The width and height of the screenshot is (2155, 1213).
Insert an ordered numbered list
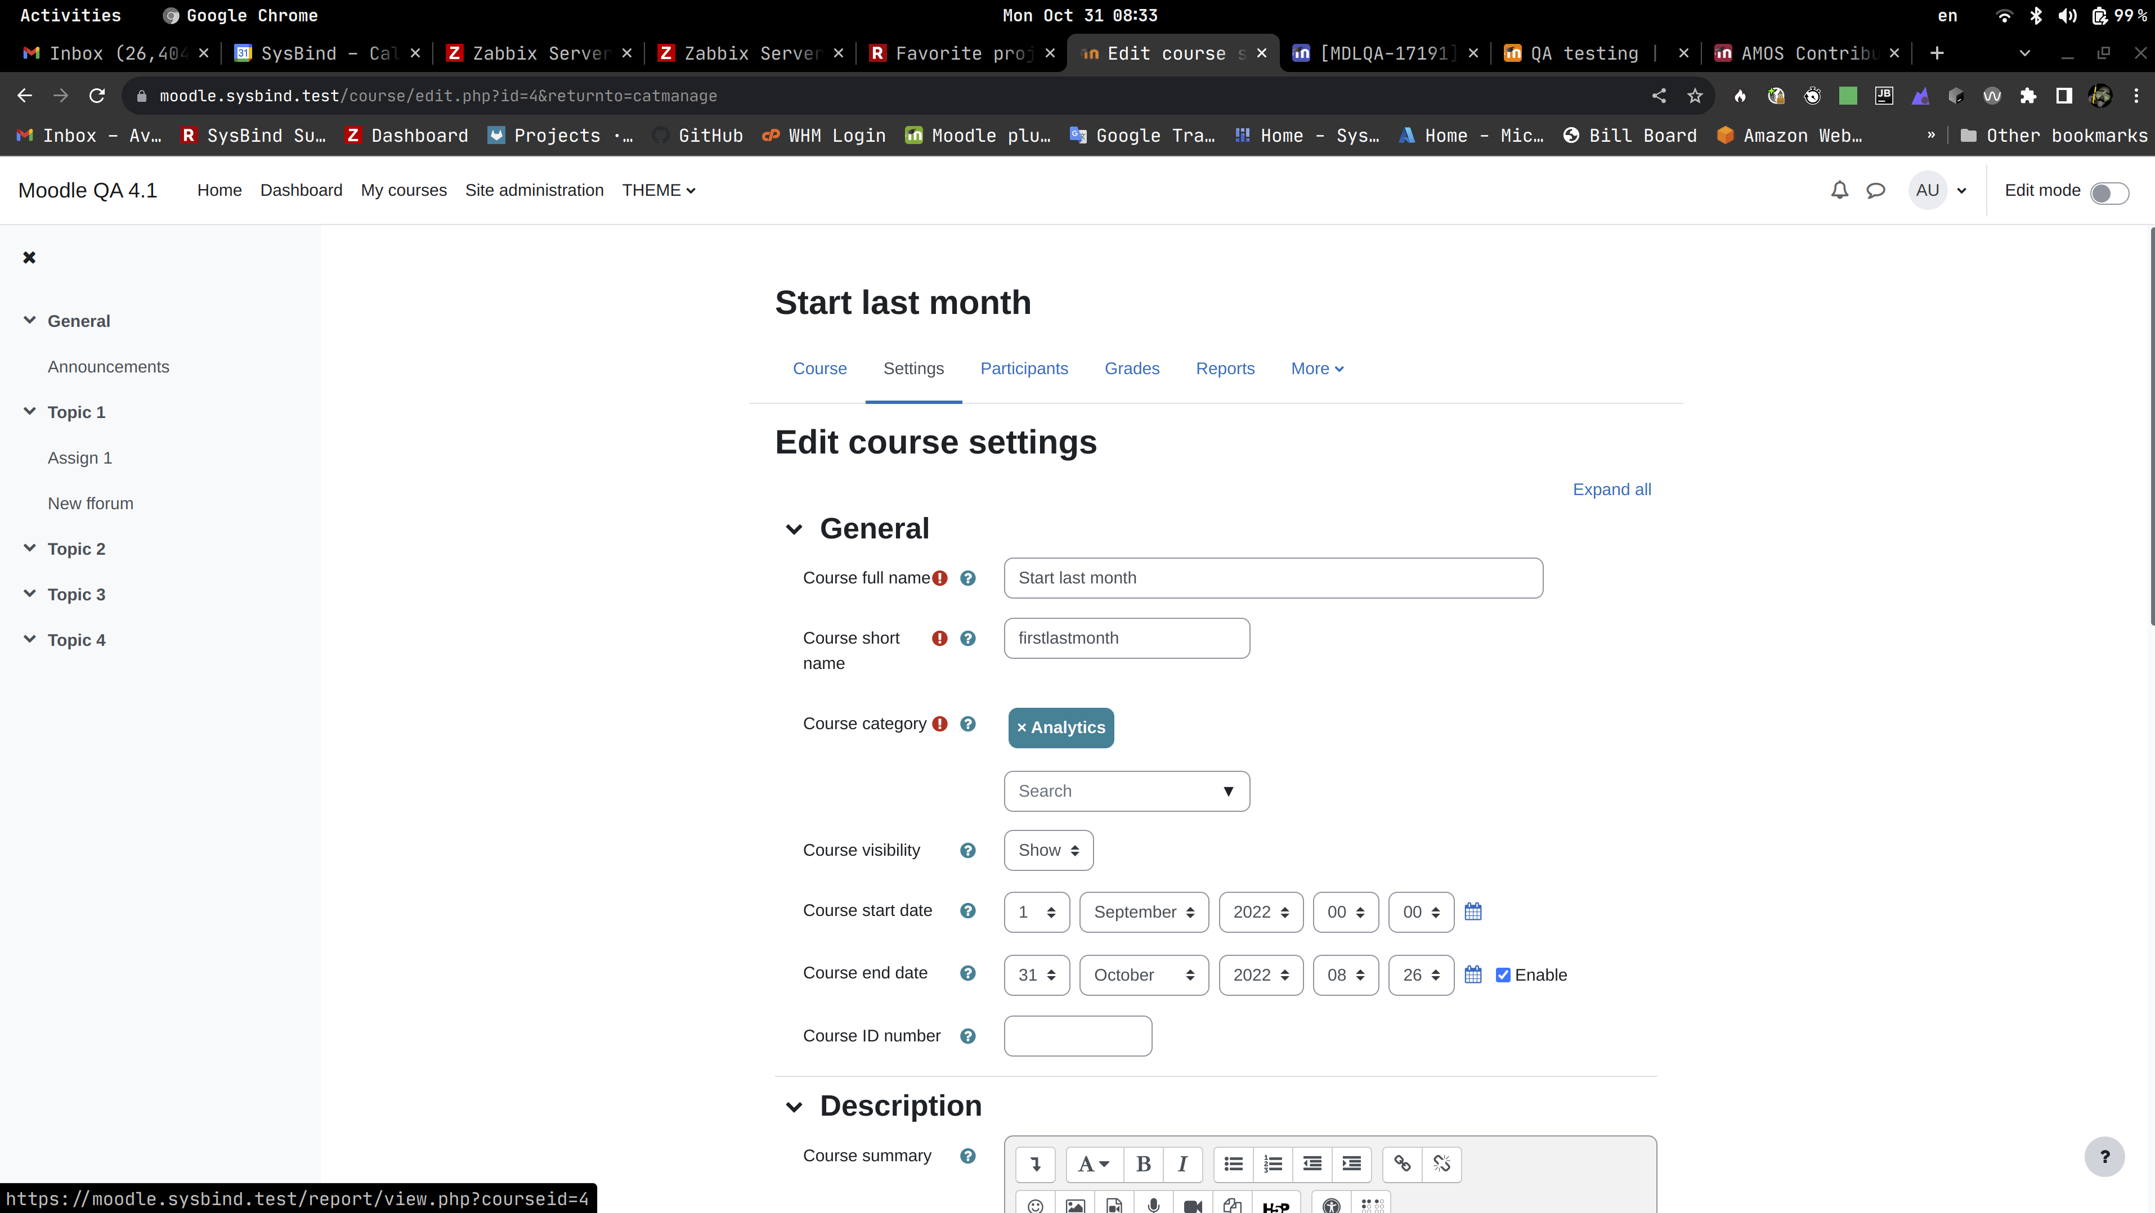[1273, 1163]
